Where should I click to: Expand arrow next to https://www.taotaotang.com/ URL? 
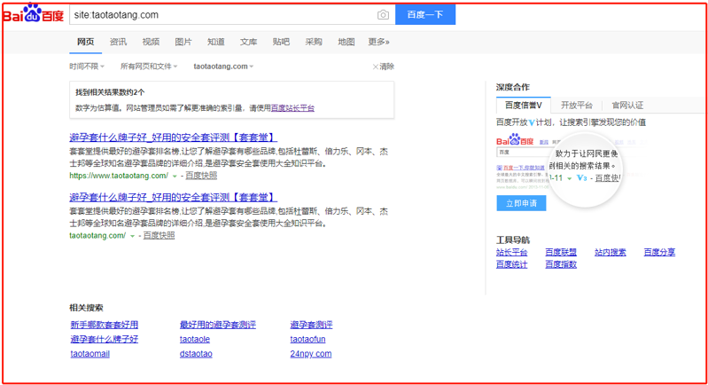click(175, 177)
